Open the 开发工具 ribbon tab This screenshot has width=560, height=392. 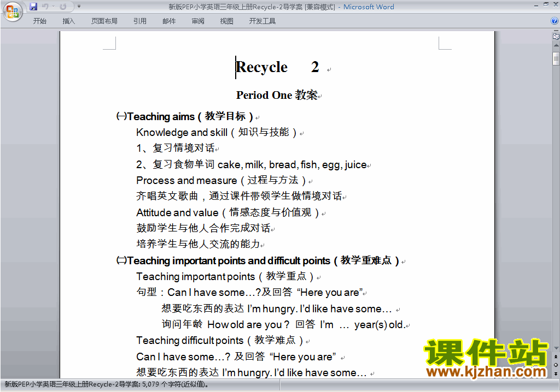262,21
